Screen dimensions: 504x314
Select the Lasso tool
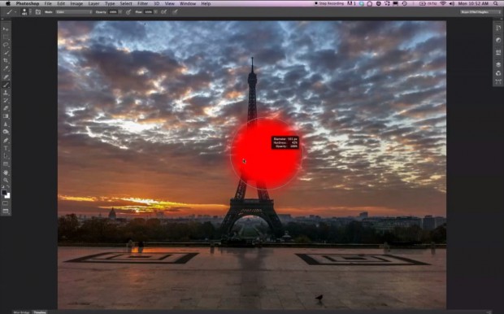[x=6, y=45]
